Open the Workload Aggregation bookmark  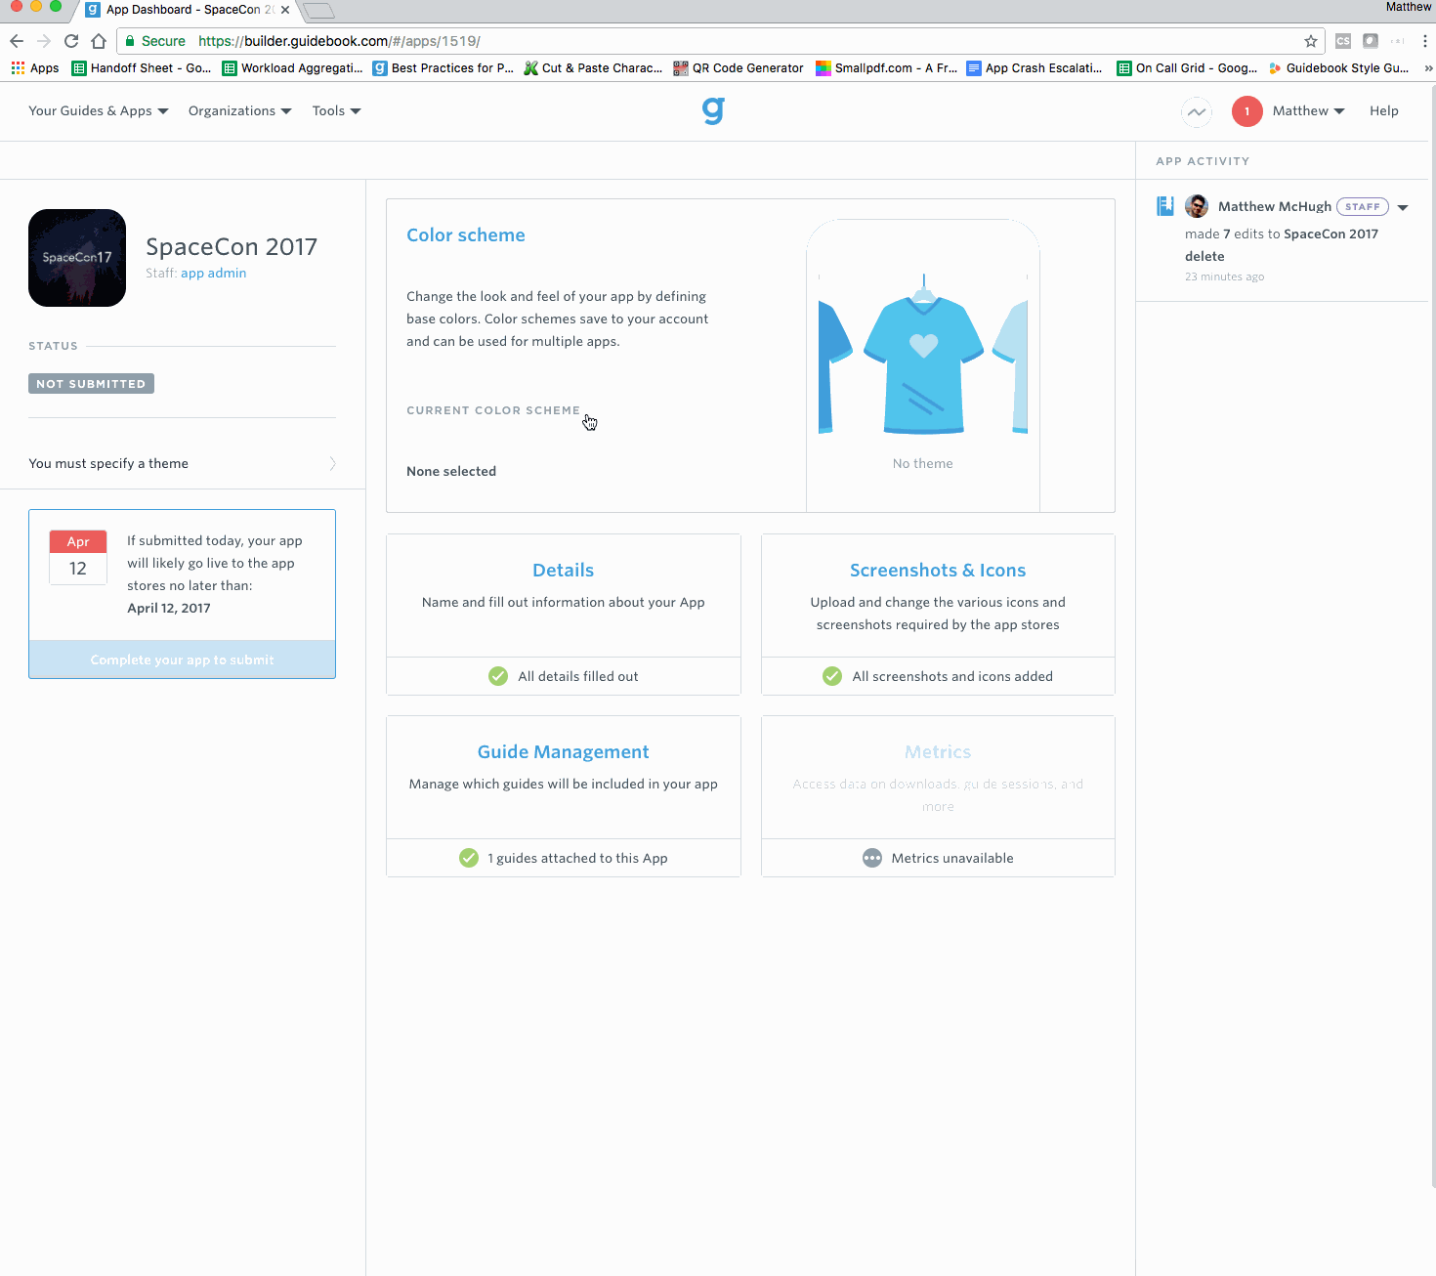293,68
